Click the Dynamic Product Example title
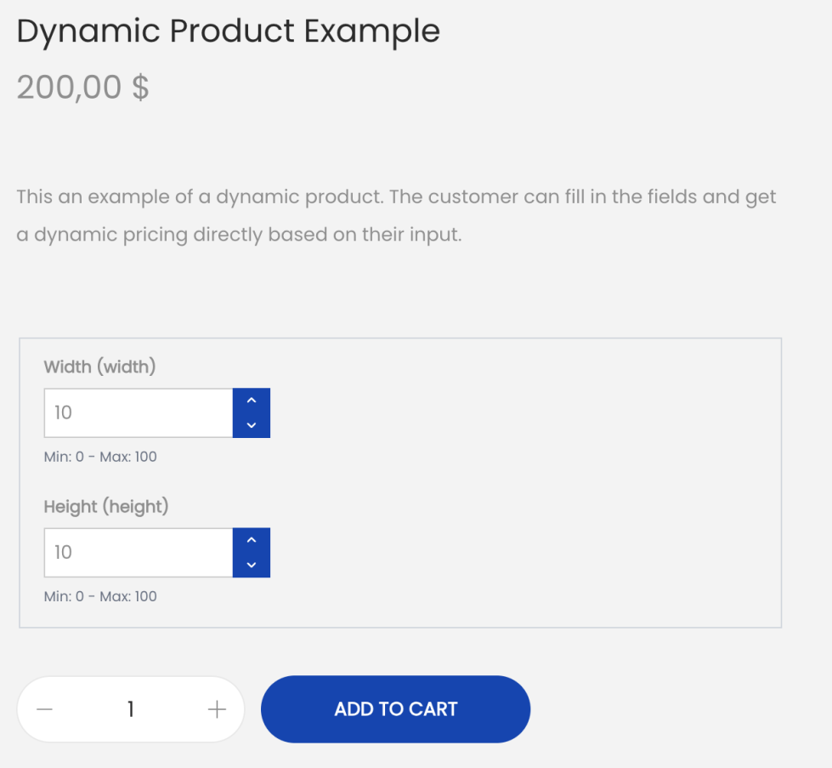This screenshot has width=832, height=768. click(228, 31)
